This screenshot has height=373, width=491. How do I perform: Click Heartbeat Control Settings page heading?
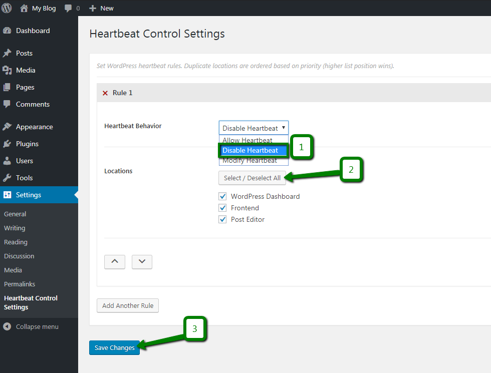click(x=157, y=34)
